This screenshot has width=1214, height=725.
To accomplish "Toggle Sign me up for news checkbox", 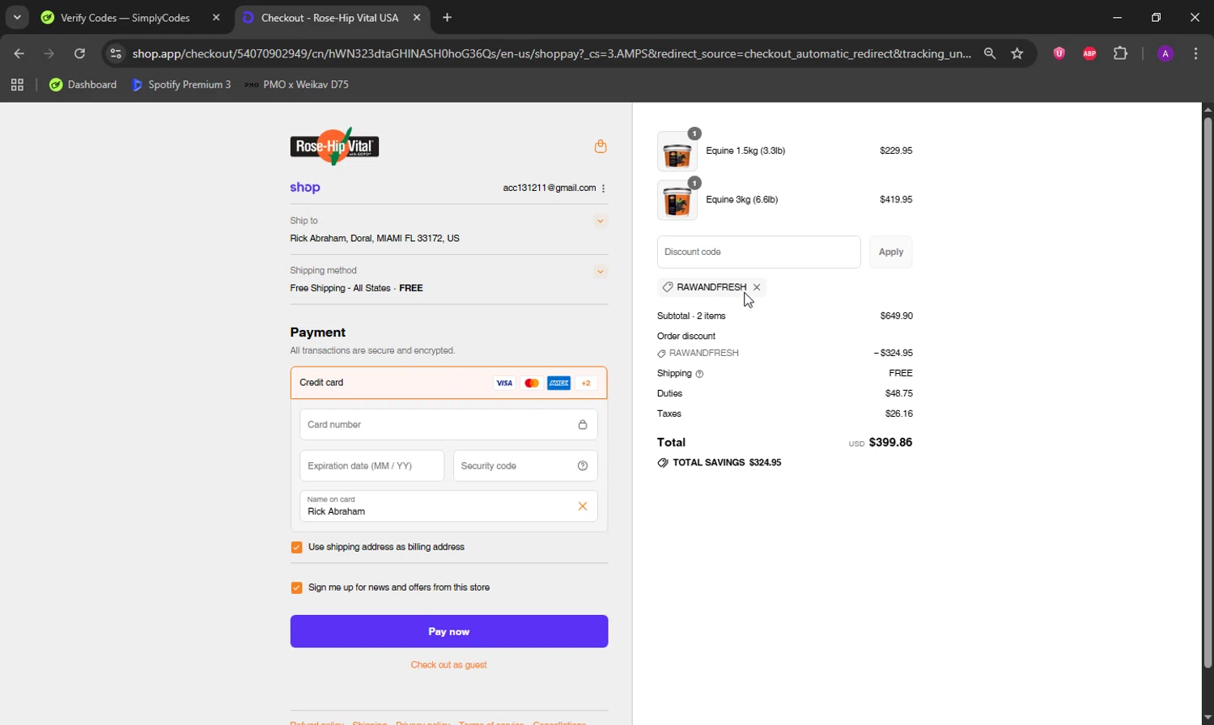I will [296, 588].
